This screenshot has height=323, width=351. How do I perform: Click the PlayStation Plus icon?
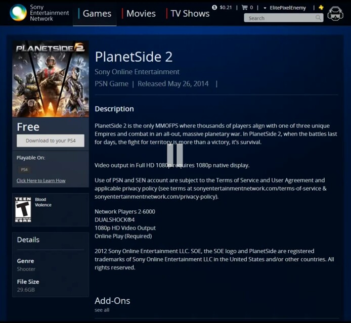[321, 8]
